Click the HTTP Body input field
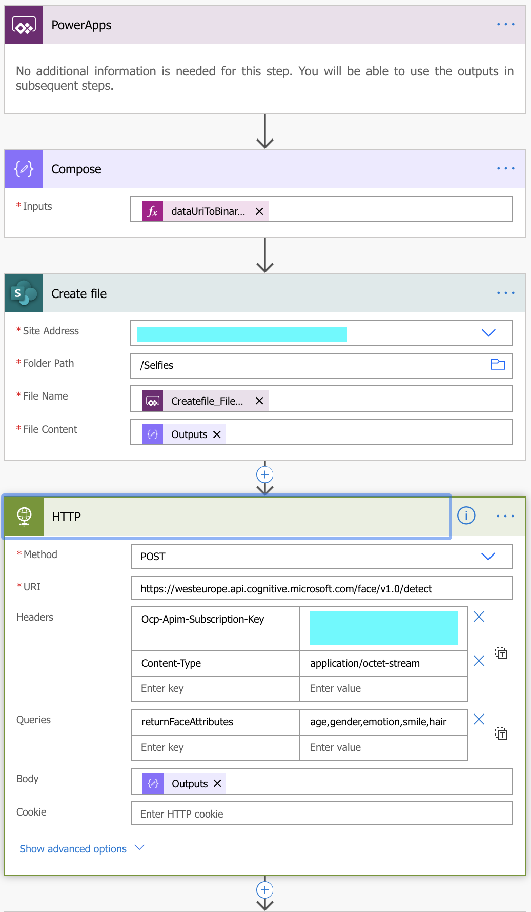 pyautogui.click(x=321, y=781)
